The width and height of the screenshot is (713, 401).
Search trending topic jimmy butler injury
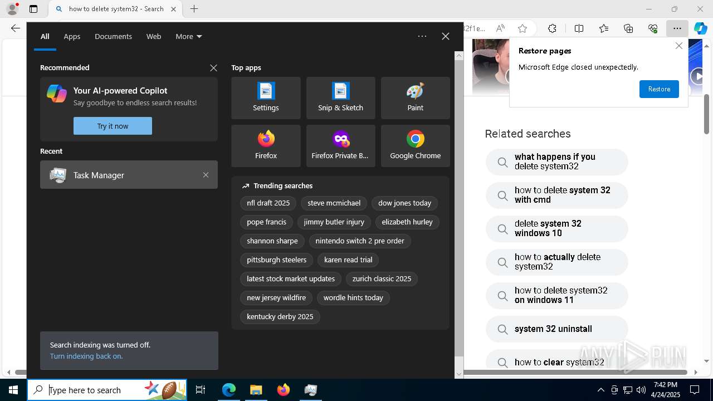point(334,222)
